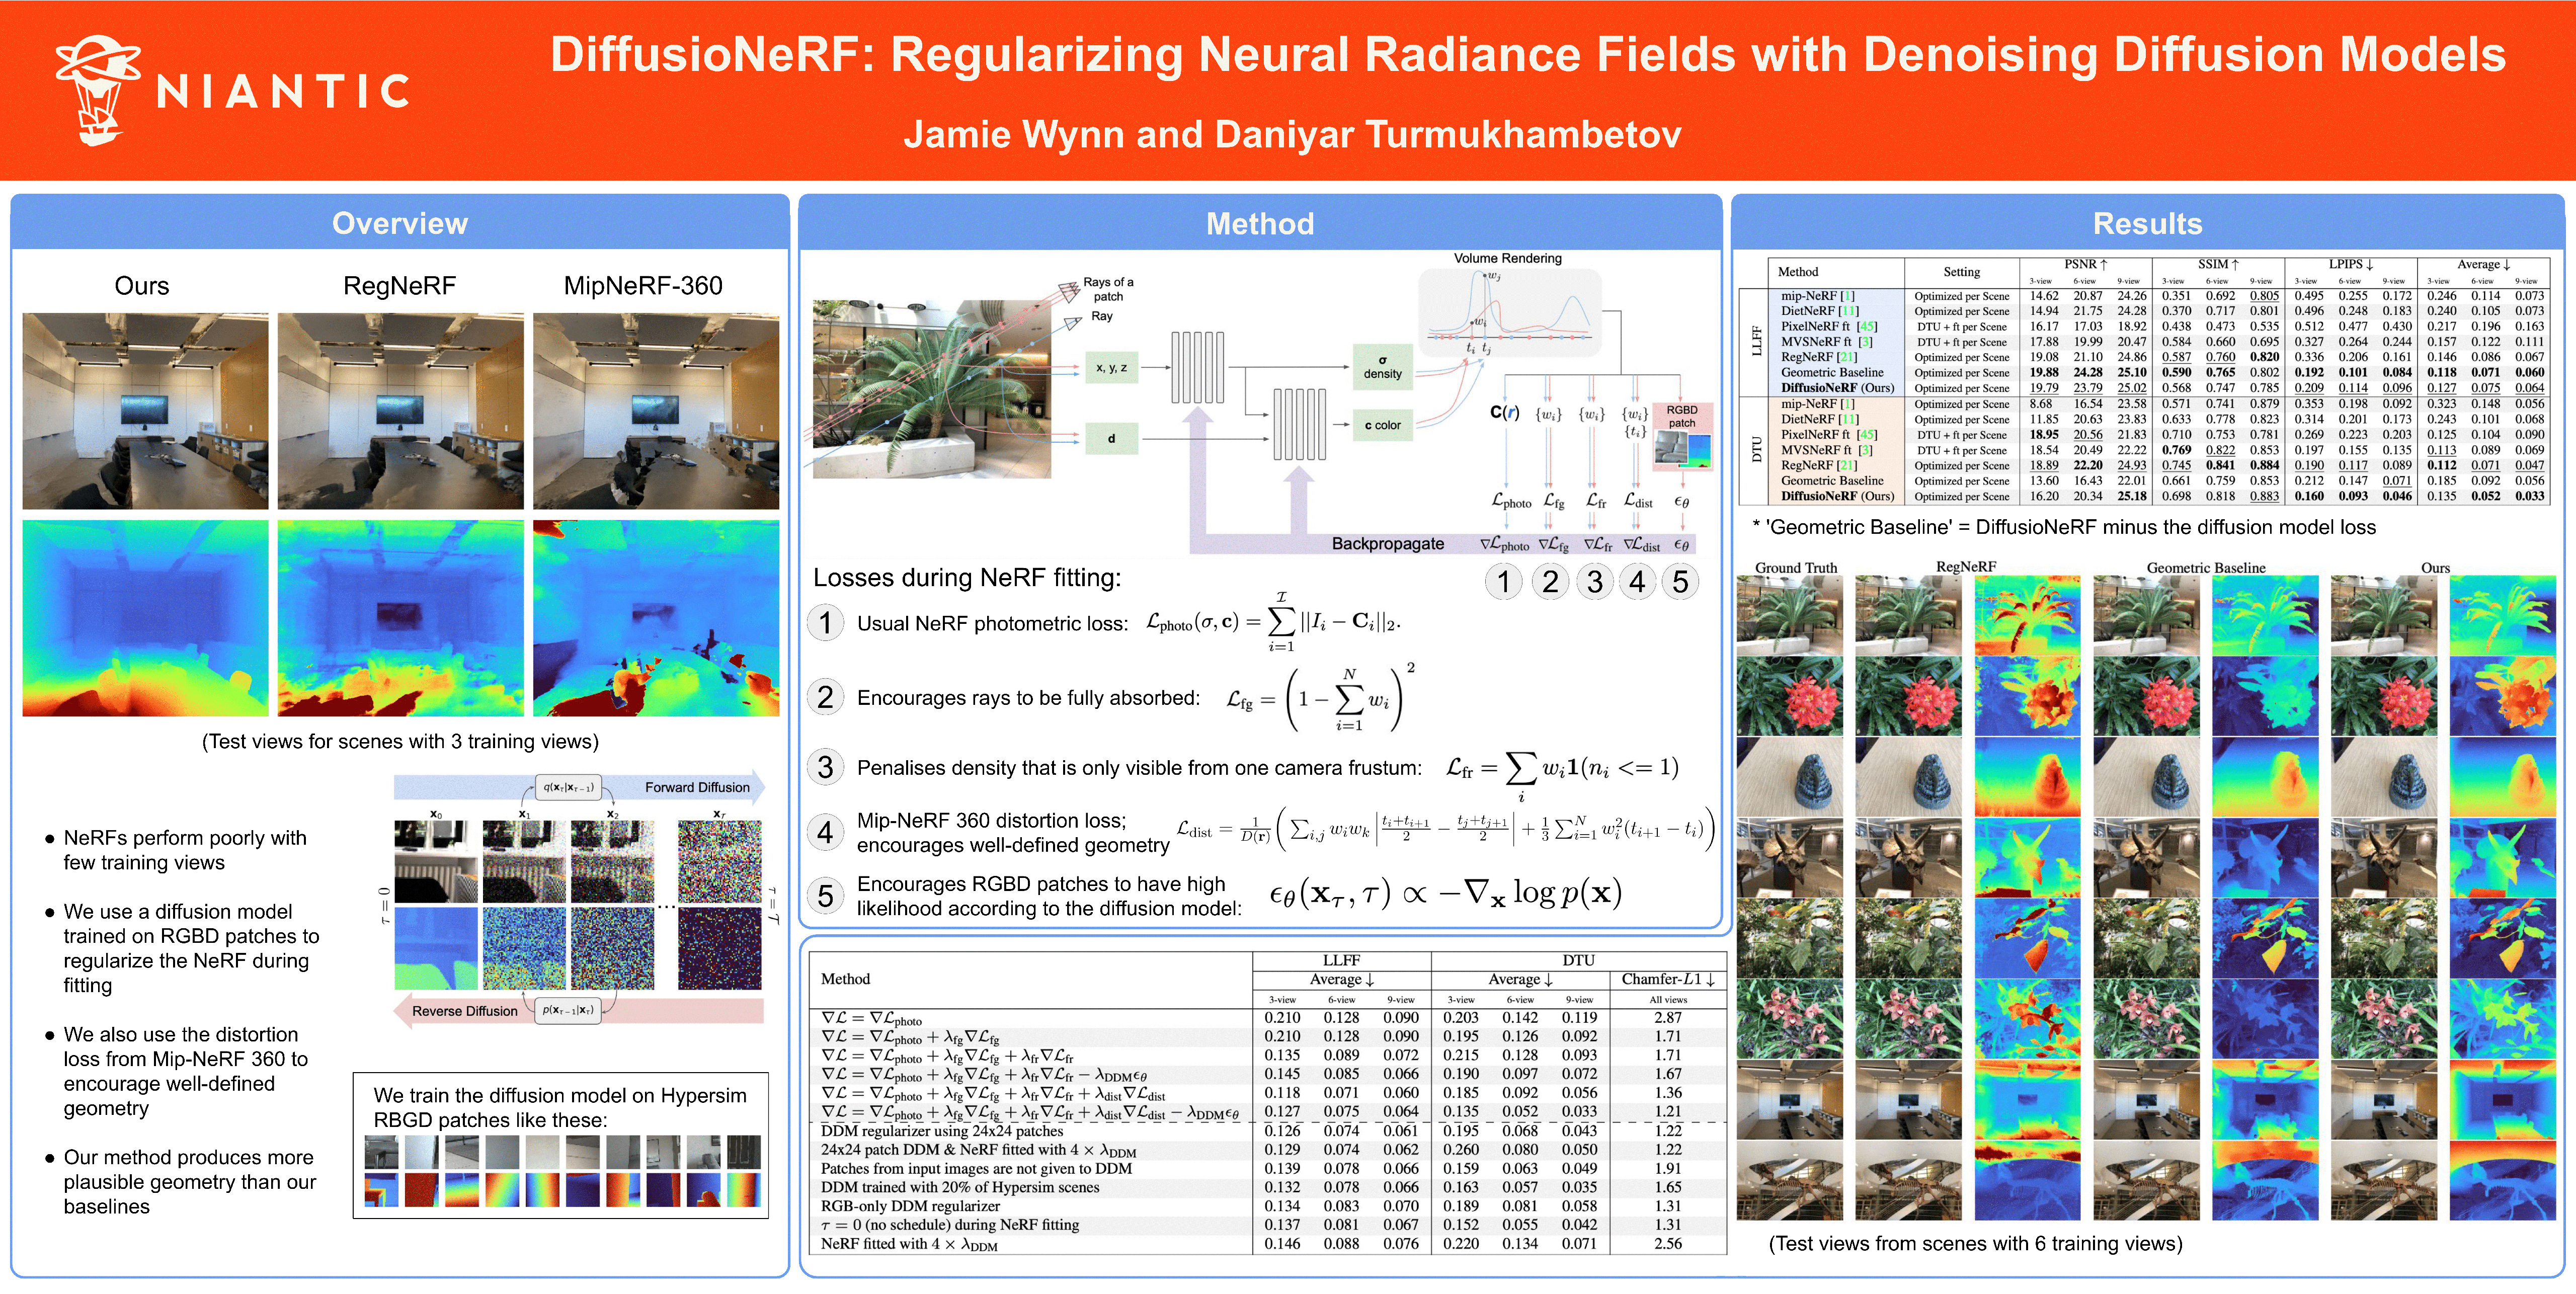Click the numbered circle 1 beside photometric loss
The image size is (2576, 1294).
coord(825,623)
